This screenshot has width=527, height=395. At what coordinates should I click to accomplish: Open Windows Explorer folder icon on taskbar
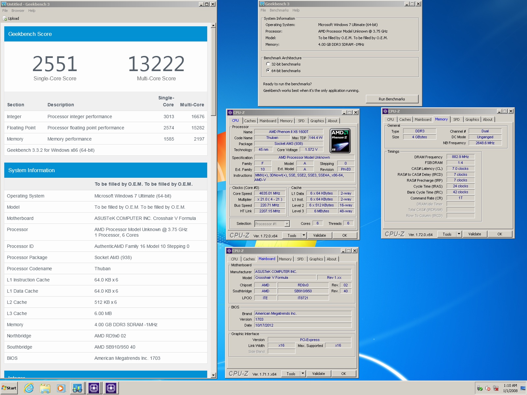tap(45, 388)
